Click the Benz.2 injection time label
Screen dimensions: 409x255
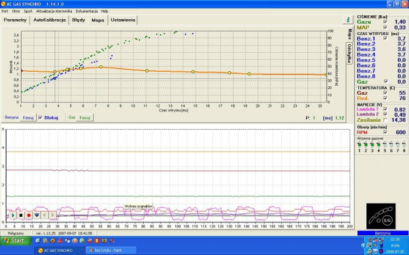366,43
